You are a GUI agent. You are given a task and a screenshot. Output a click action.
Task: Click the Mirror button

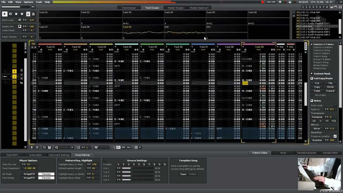click(317, 129)
